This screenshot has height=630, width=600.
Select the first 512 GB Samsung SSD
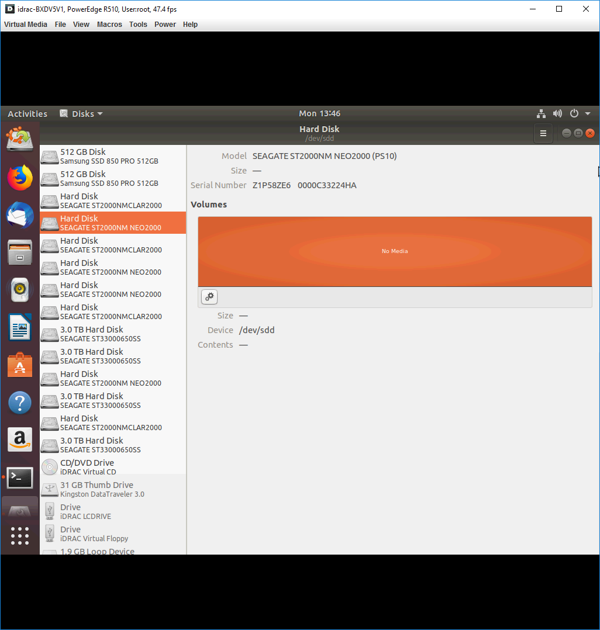113,156
